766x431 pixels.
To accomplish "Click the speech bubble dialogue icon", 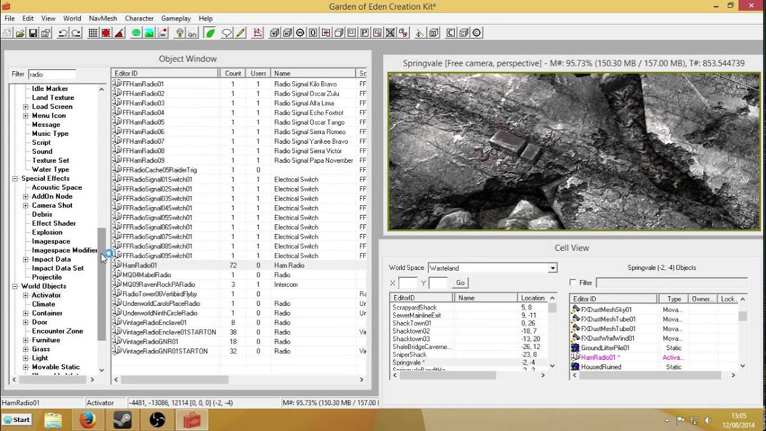I will (227, 33).
